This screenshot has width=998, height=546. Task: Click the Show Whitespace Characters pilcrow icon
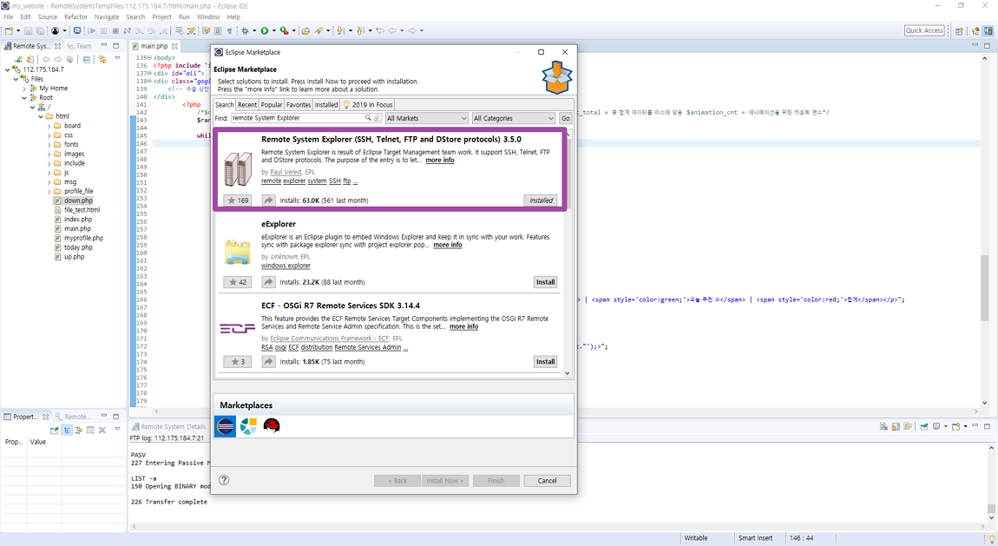[x=230, y=30]
